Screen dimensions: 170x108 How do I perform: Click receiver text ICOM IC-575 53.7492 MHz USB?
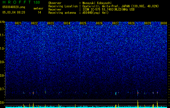(108, 9)
